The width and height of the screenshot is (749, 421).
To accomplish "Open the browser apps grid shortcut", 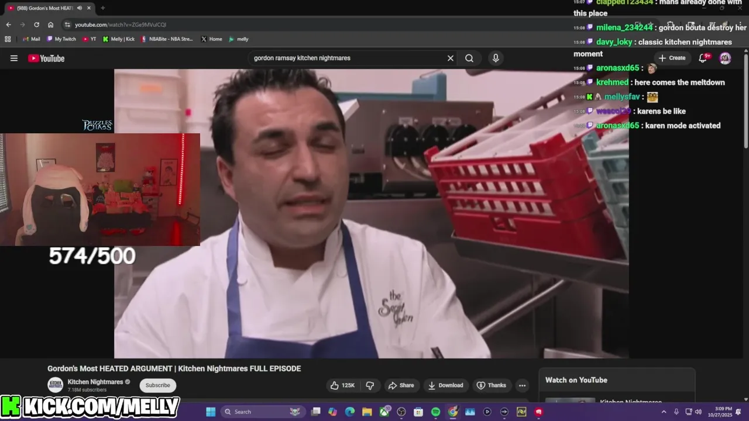I will [x=8, y=39].
